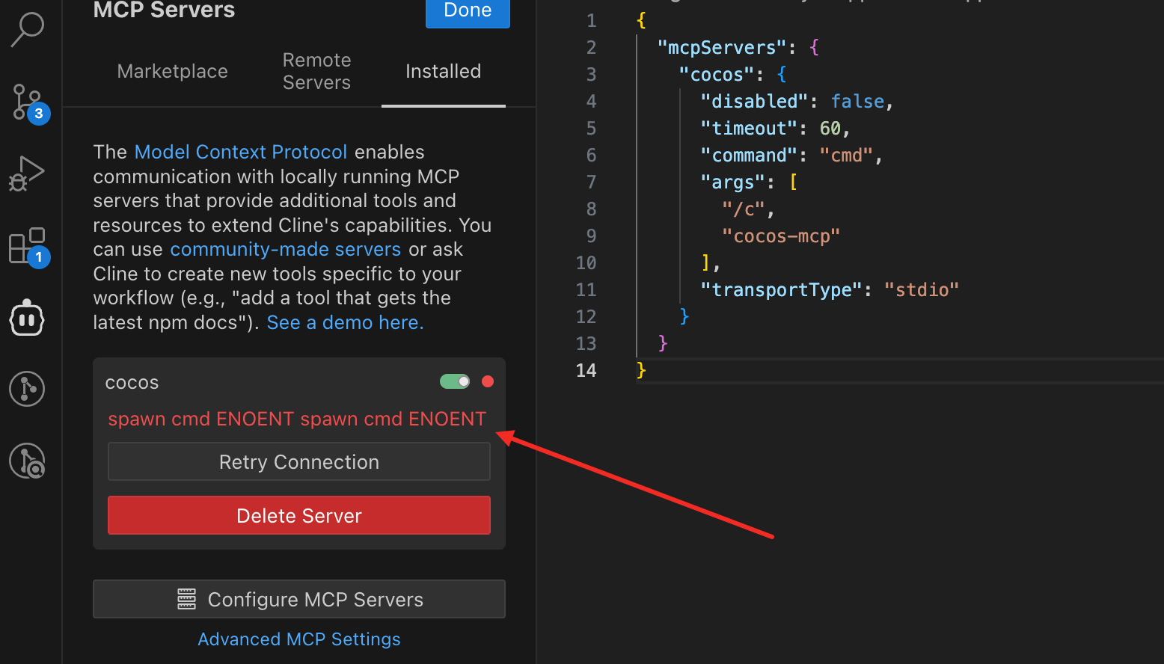Select the Installed tab

pyautogui.click(x=443, y=72)
